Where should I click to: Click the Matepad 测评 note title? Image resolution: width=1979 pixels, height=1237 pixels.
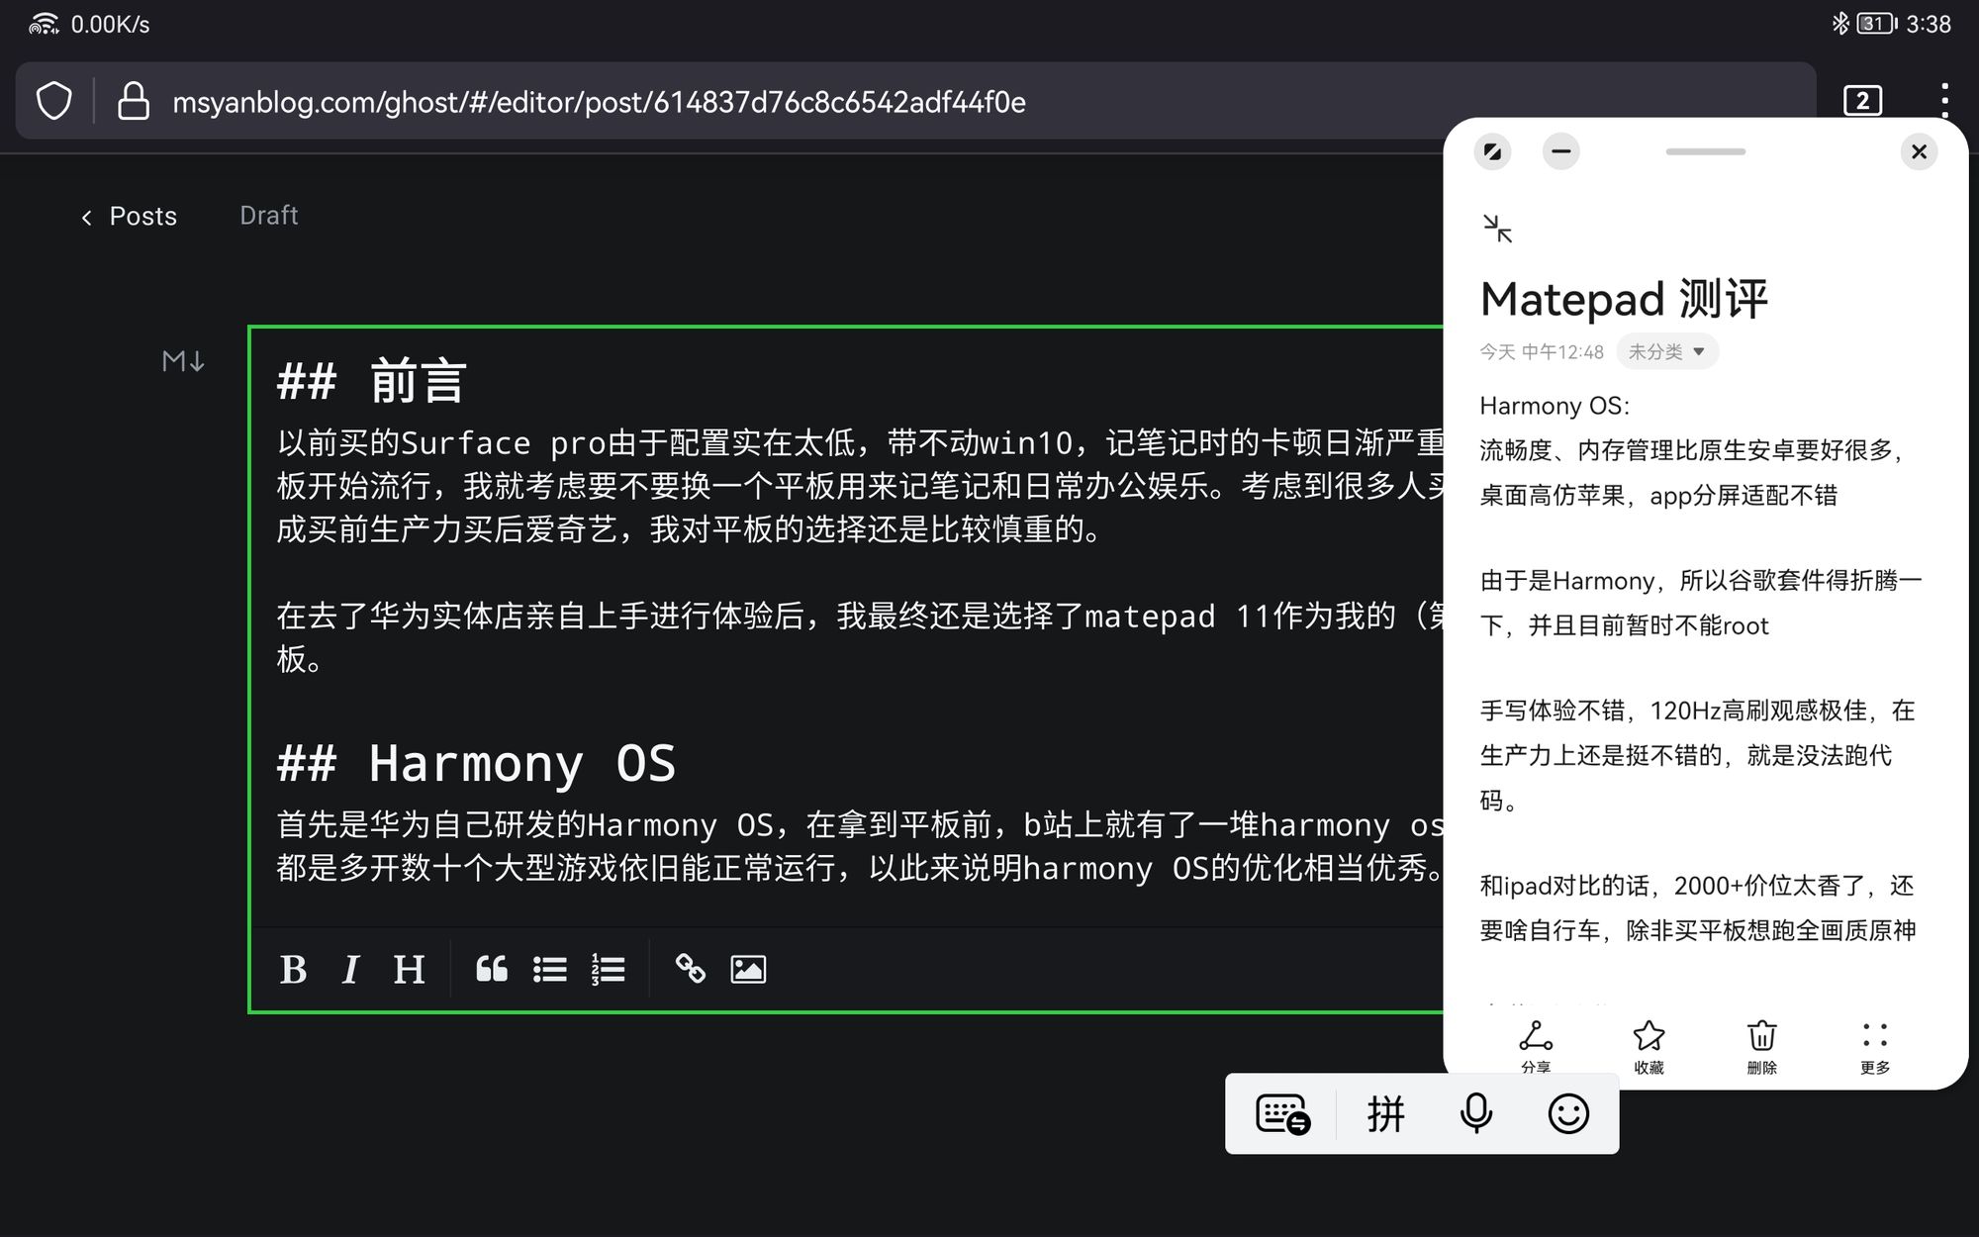(1624, 299)
